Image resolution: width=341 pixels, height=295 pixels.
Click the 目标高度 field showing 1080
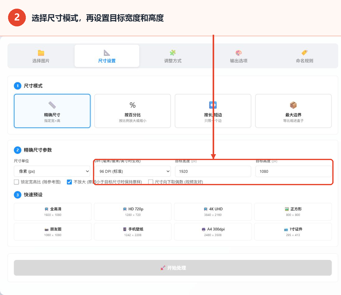coord(293,171)
